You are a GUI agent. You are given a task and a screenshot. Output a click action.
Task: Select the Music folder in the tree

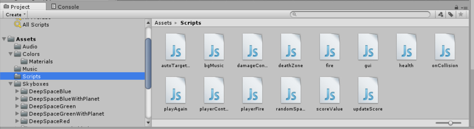tap(26, 69)
